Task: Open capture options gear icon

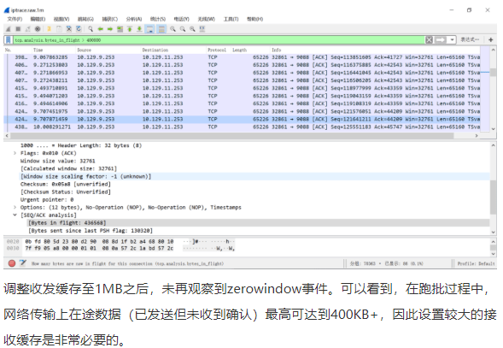Action: [38, 29]
